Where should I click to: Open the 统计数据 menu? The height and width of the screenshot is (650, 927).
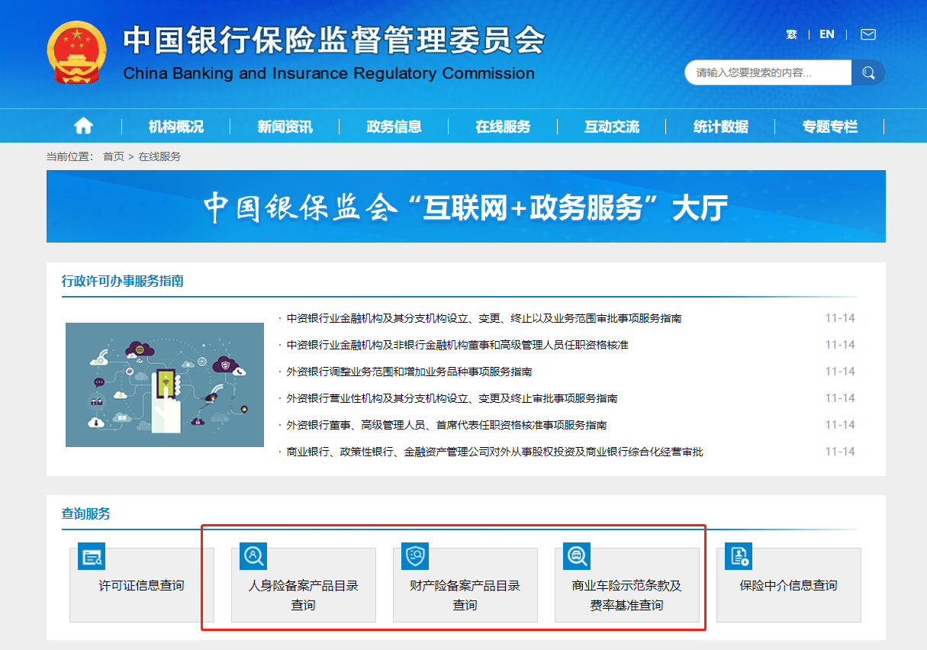pyautogui.click(x=721, y=127)
